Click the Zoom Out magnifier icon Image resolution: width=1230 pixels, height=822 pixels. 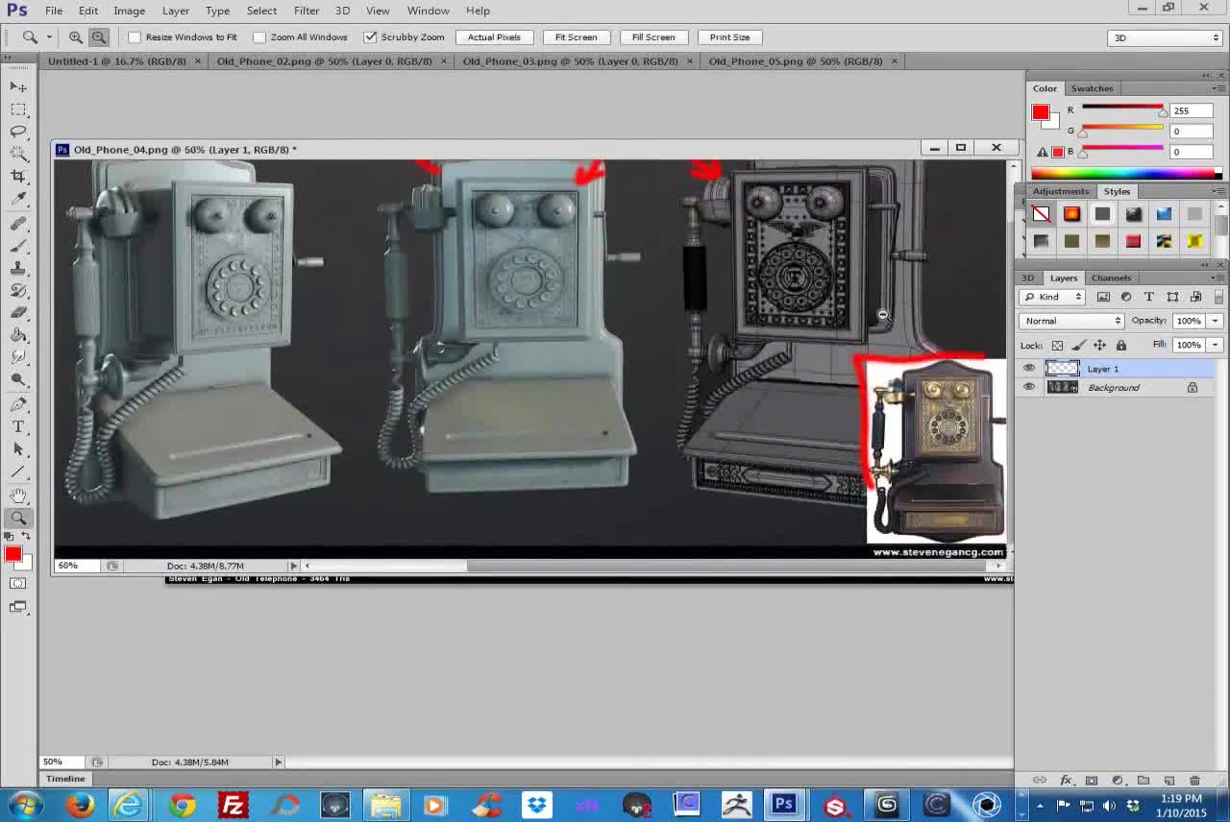98,37
